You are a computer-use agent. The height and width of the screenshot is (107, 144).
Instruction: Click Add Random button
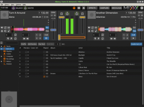32,44
